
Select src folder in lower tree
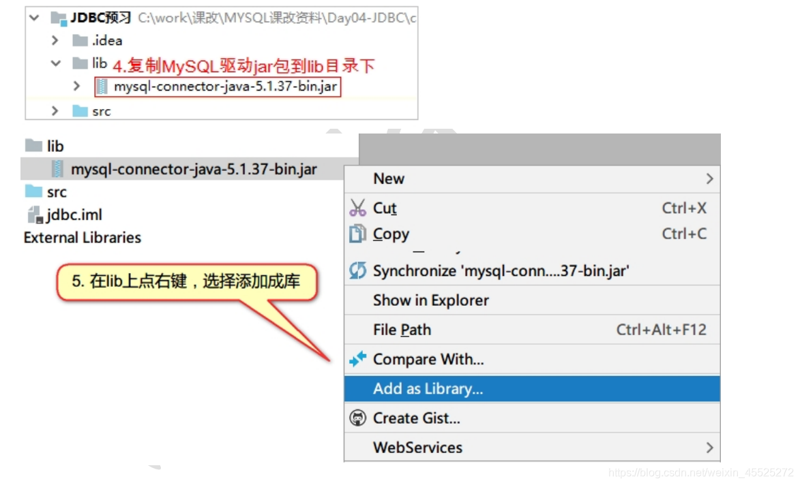pos(57,192)
